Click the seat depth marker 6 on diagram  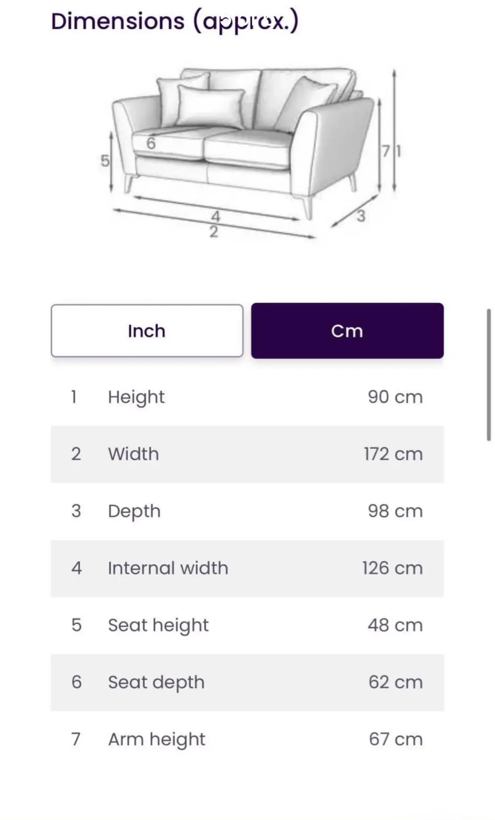(x=151, y=143)
